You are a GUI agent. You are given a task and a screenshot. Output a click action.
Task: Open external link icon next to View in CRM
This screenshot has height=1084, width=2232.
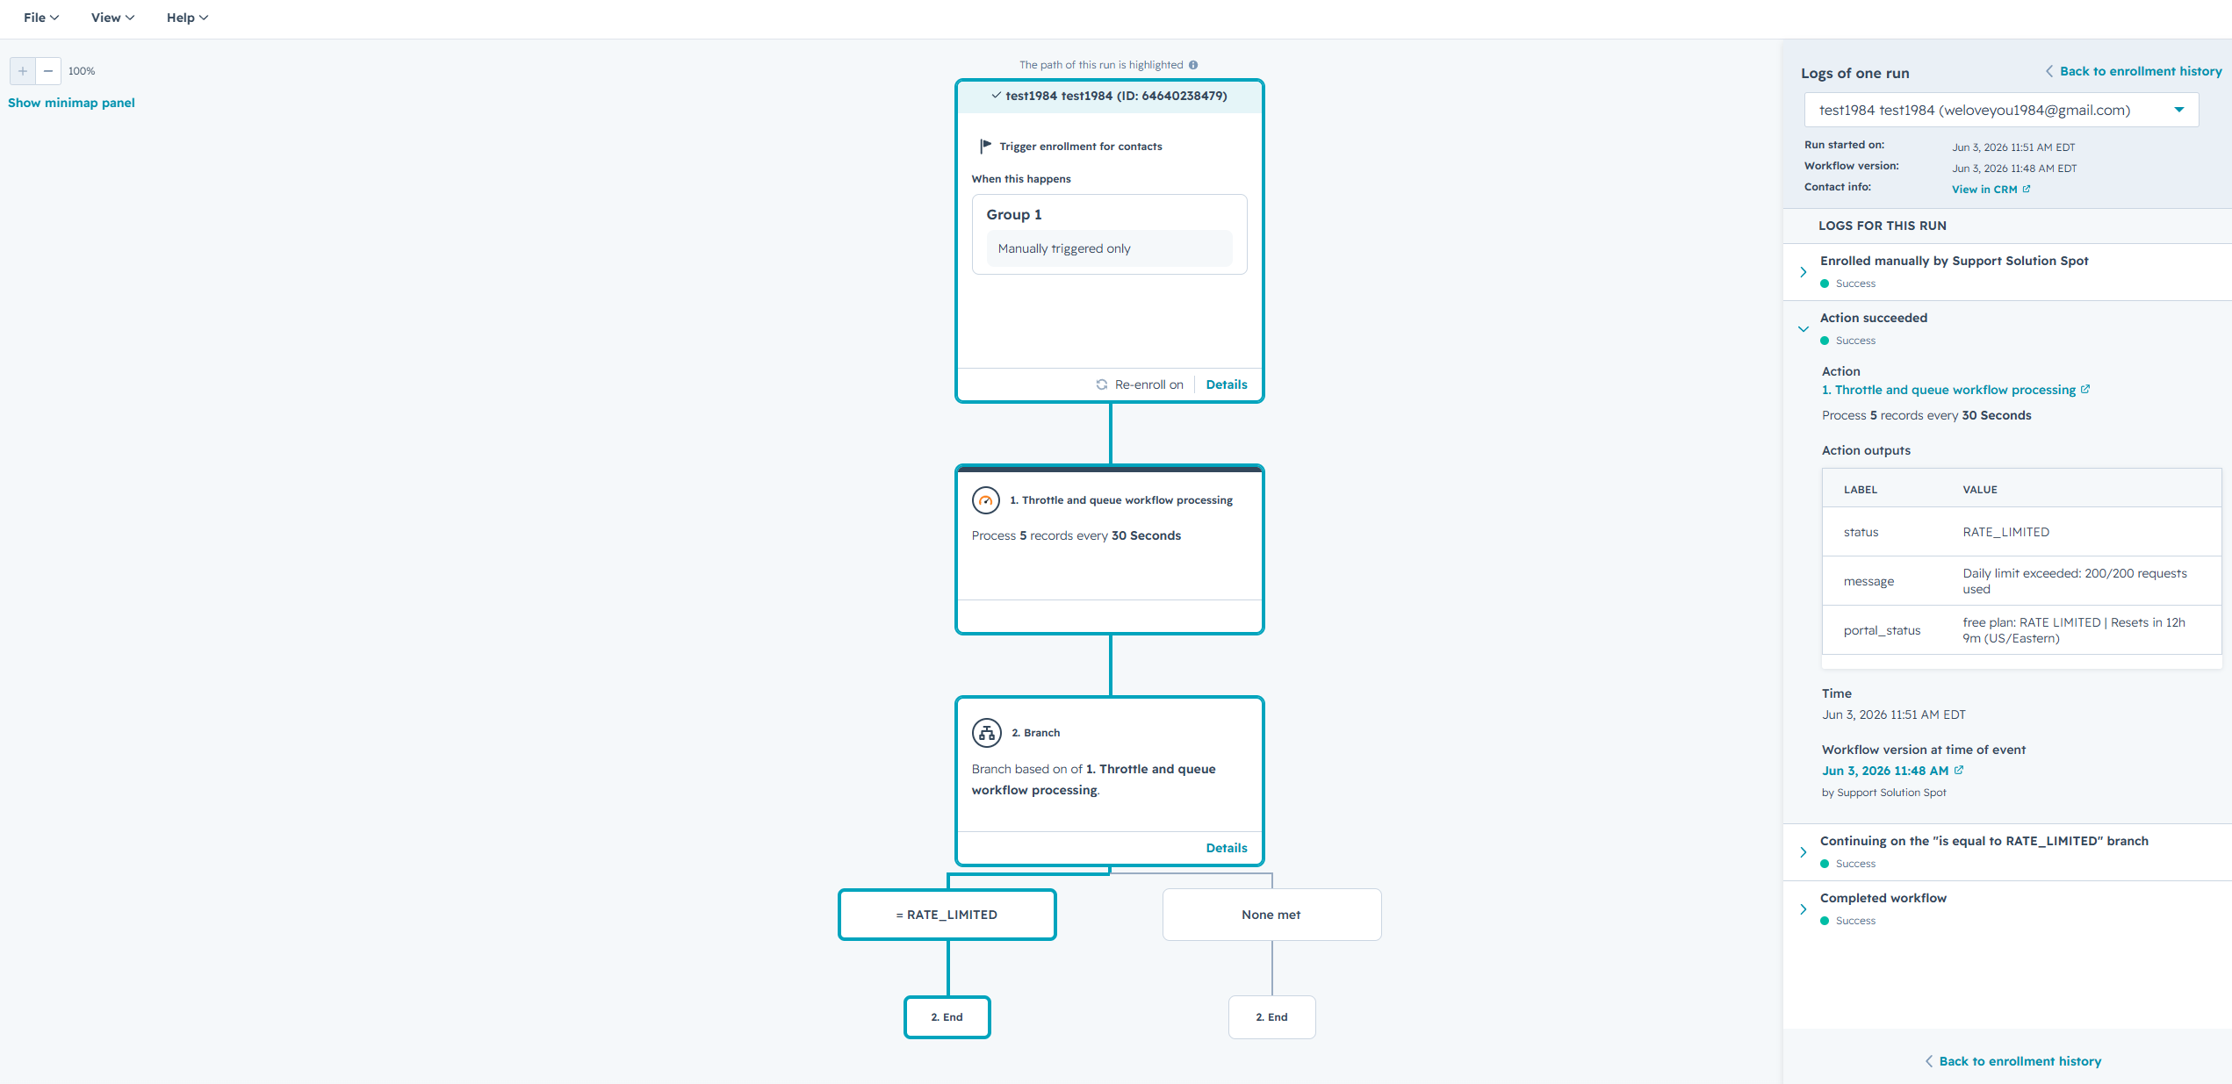point(2027,189)
